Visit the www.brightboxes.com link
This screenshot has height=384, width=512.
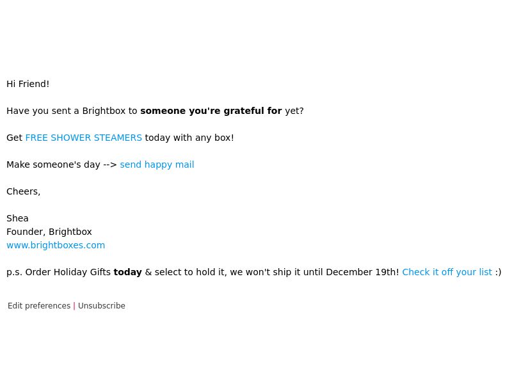pos(56,245)
